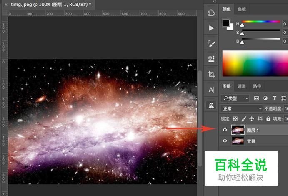Image resolution: width=288 pixels, height=196 pixels.
Task: Switch to the 通道 tab
Action: [242, 86]
